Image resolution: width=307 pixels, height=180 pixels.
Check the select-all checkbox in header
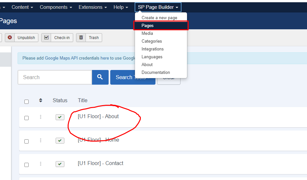point(26,102)
